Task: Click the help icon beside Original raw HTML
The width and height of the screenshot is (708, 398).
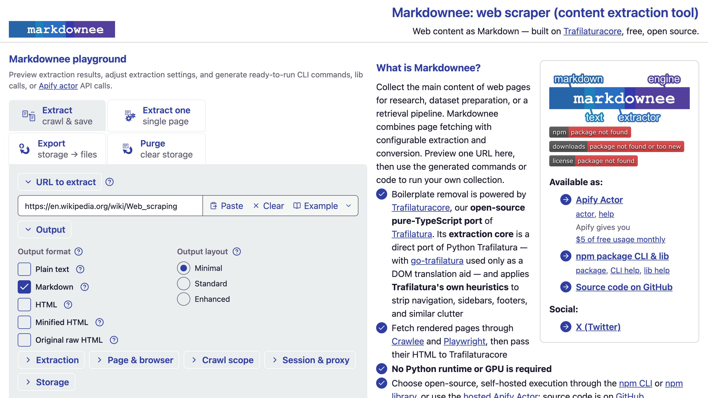Action: point(114,340)
